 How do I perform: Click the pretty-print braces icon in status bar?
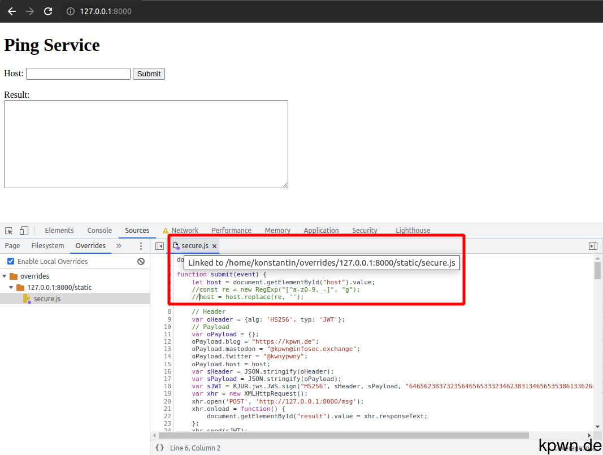[159, 447]
